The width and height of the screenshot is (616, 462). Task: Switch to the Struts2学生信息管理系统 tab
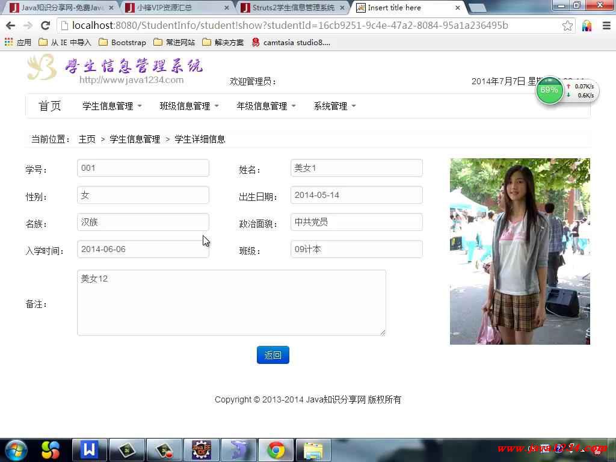coord(292,7)
